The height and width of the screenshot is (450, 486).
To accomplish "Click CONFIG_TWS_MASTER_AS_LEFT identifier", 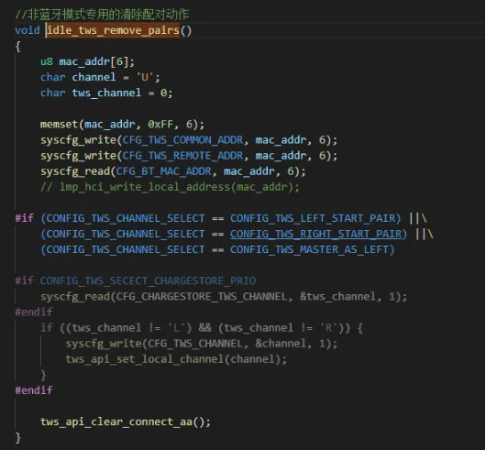I will click(310, 249).
